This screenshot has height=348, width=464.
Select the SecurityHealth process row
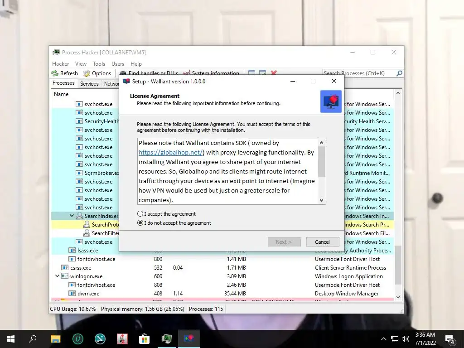click(85, 121)
